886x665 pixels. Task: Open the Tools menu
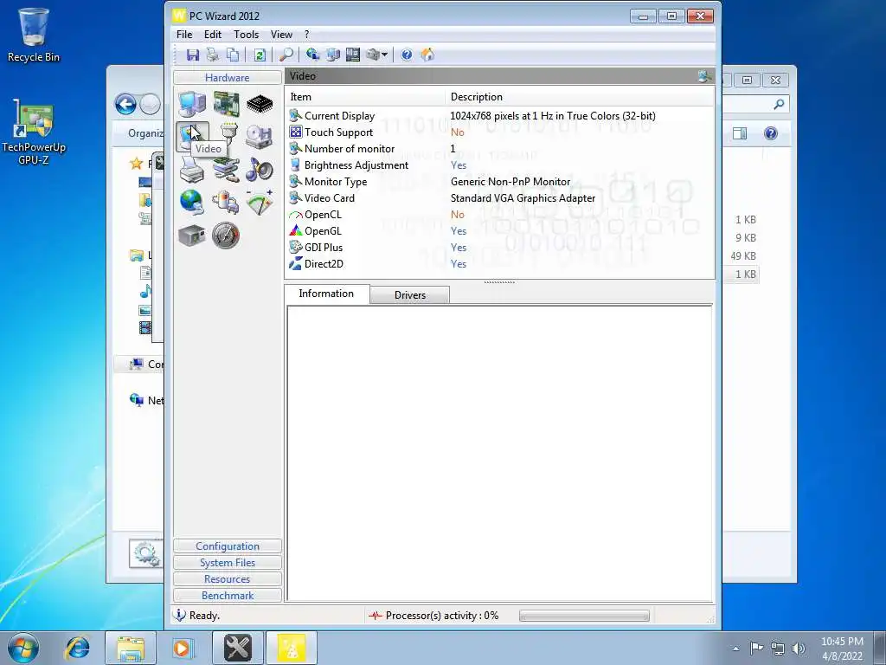coord(247,35)
